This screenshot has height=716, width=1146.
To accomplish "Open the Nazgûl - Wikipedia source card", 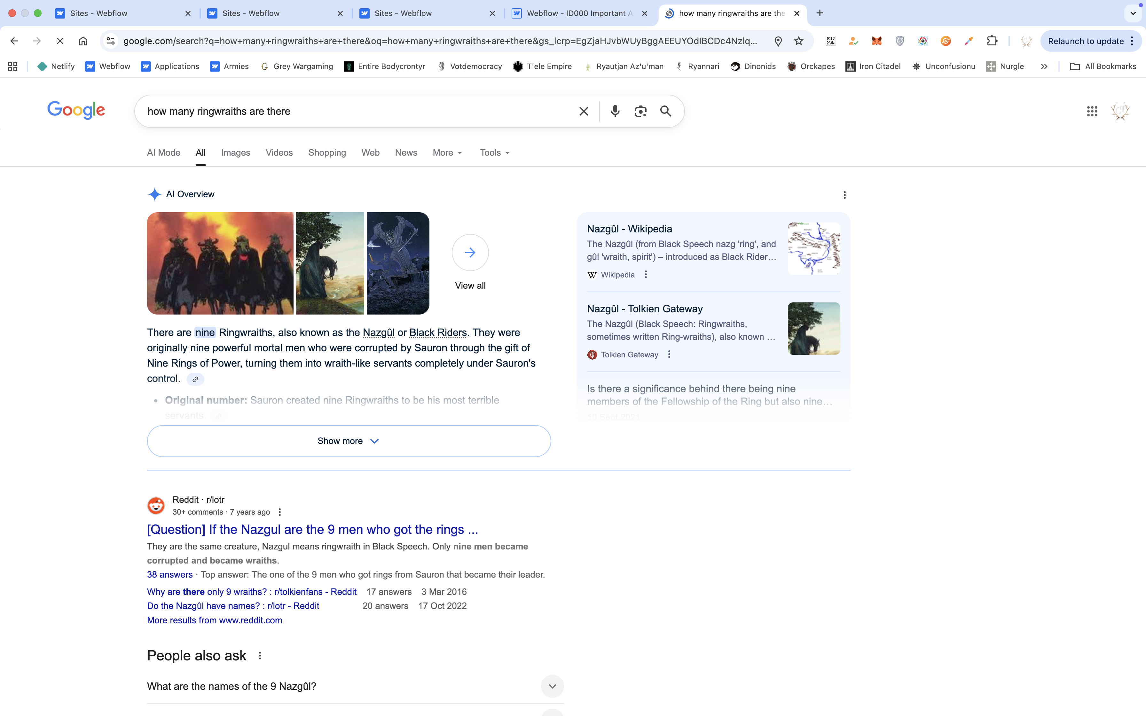I will (629, 229).
